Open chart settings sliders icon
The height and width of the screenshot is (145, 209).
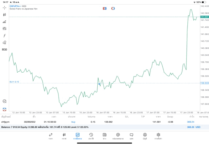coord(4,29)
